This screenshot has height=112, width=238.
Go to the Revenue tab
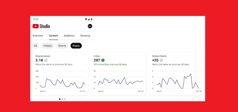coord(85,36)
